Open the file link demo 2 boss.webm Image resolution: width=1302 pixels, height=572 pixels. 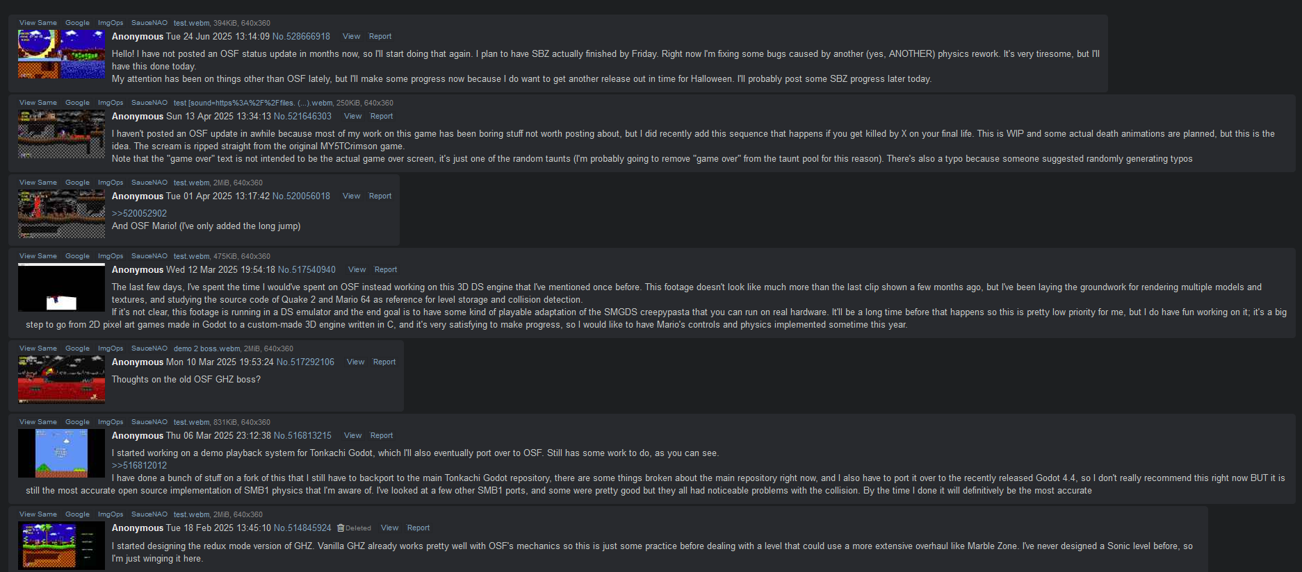tap(207, 348)
